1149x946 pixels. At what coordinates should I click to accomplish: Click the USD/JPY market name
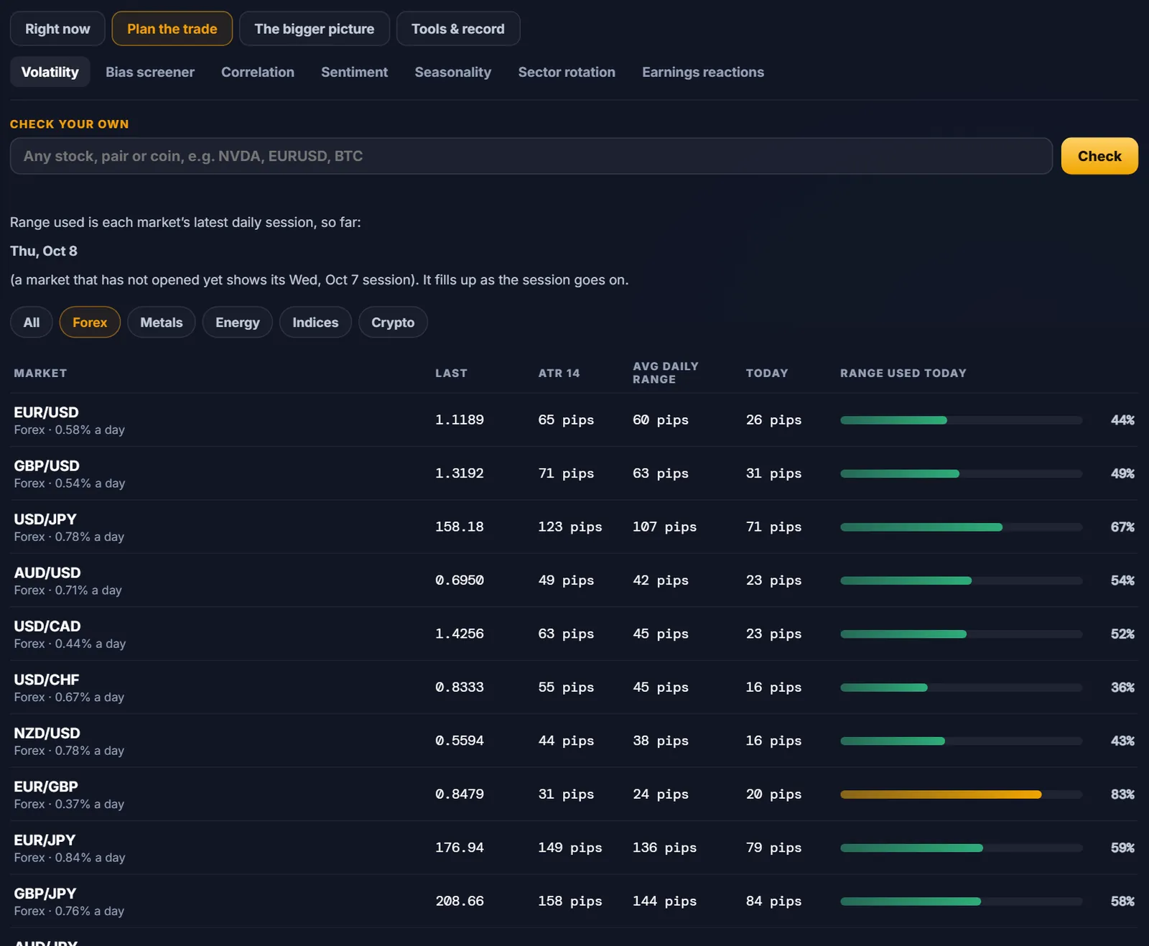tap(45, 519)
